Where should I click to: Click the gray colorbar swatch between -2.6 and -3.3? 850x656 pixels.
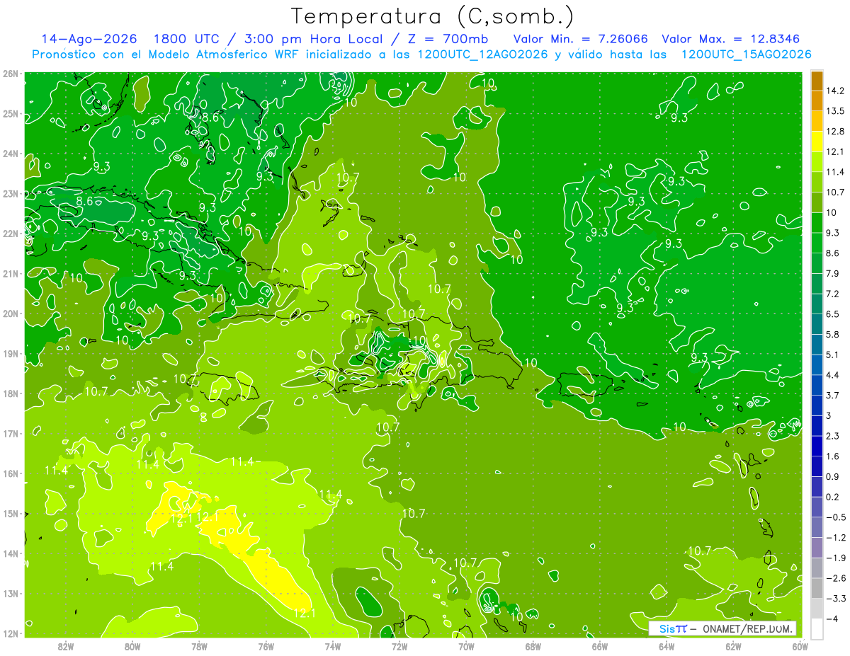817,588
